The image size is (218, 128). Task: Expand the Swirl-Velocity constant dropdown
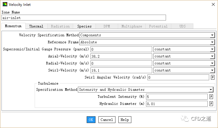click(184, 70)
